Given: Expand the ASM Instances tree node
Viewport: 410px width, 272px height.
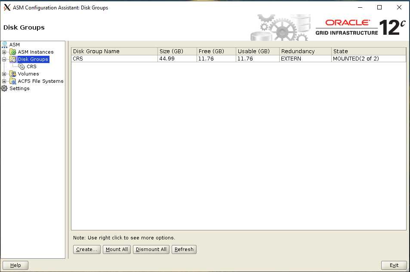Looking at the screenshot, I should point(4,52).
